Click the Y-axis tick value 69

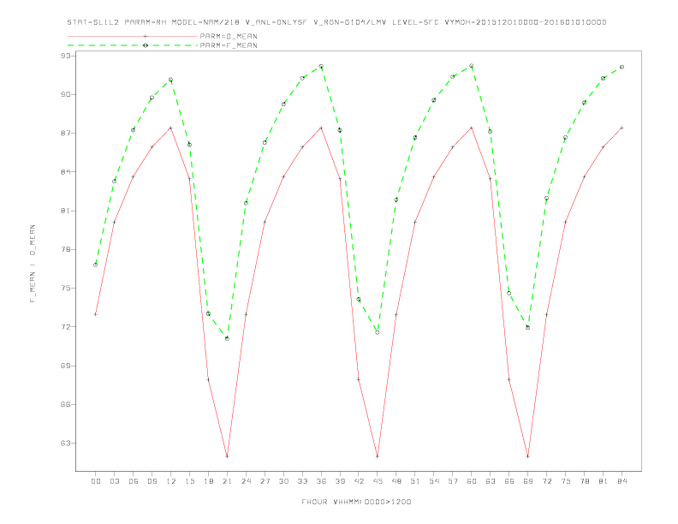pyautogui.click(x=66, y=366)
